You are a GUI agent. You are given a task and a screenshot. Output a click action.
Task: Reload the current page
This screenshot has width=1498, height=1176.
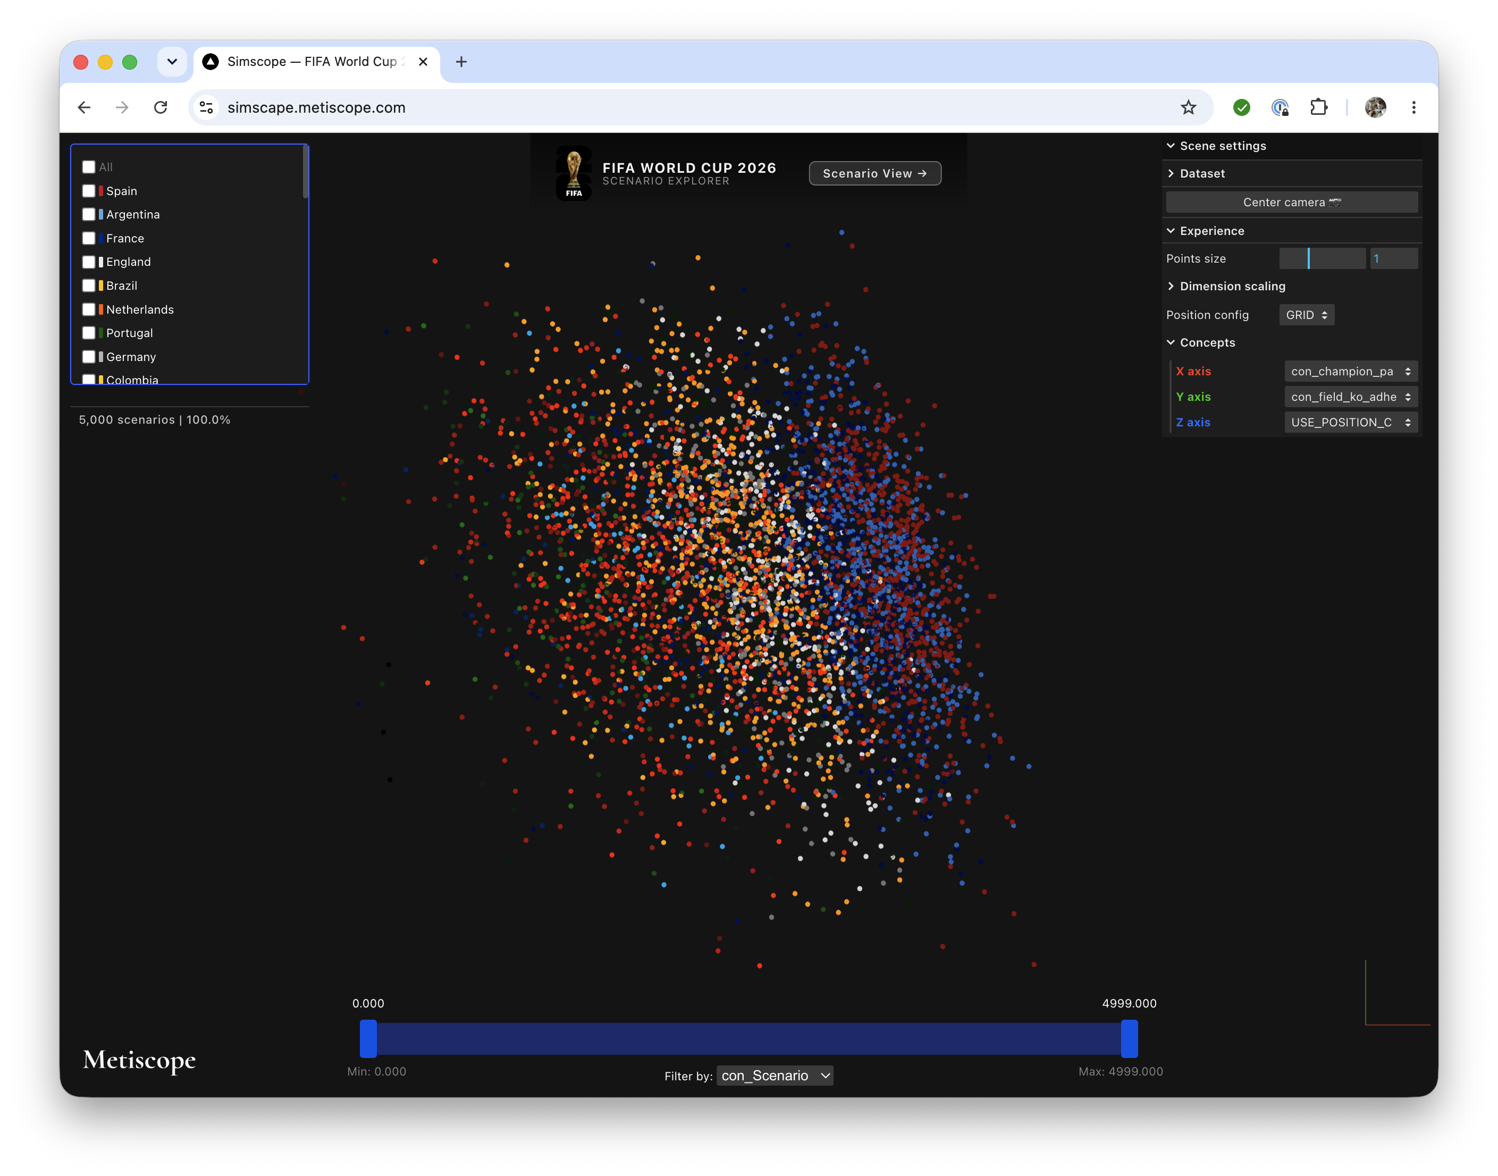click(161, 107)
